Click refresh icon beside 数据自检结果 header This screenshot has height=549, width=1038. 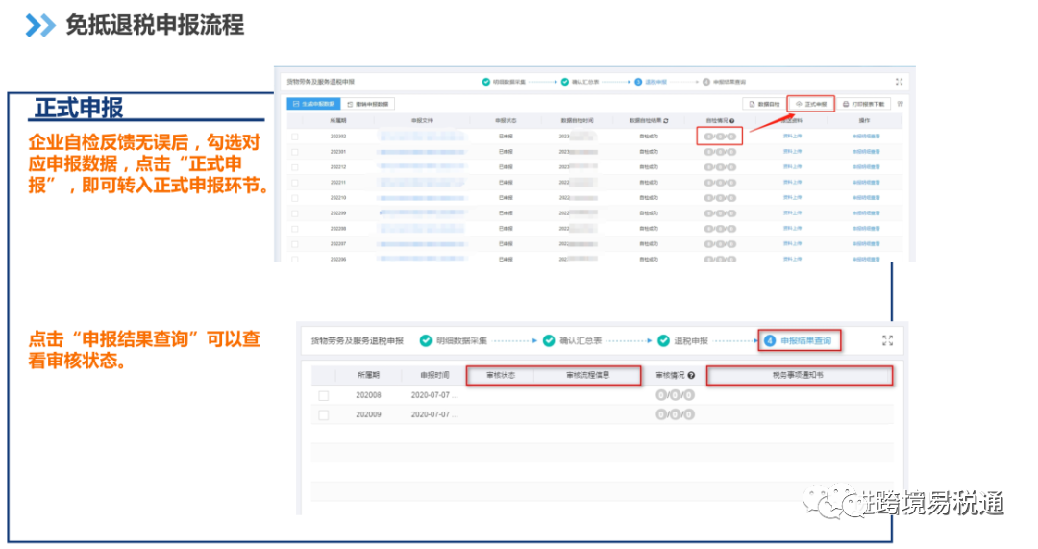pyautogui.click(x=665, y=120)
